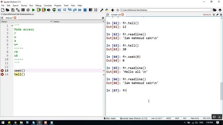Click the console vertical scrollbar
The image size is (223, 125).
pos(222,91)
